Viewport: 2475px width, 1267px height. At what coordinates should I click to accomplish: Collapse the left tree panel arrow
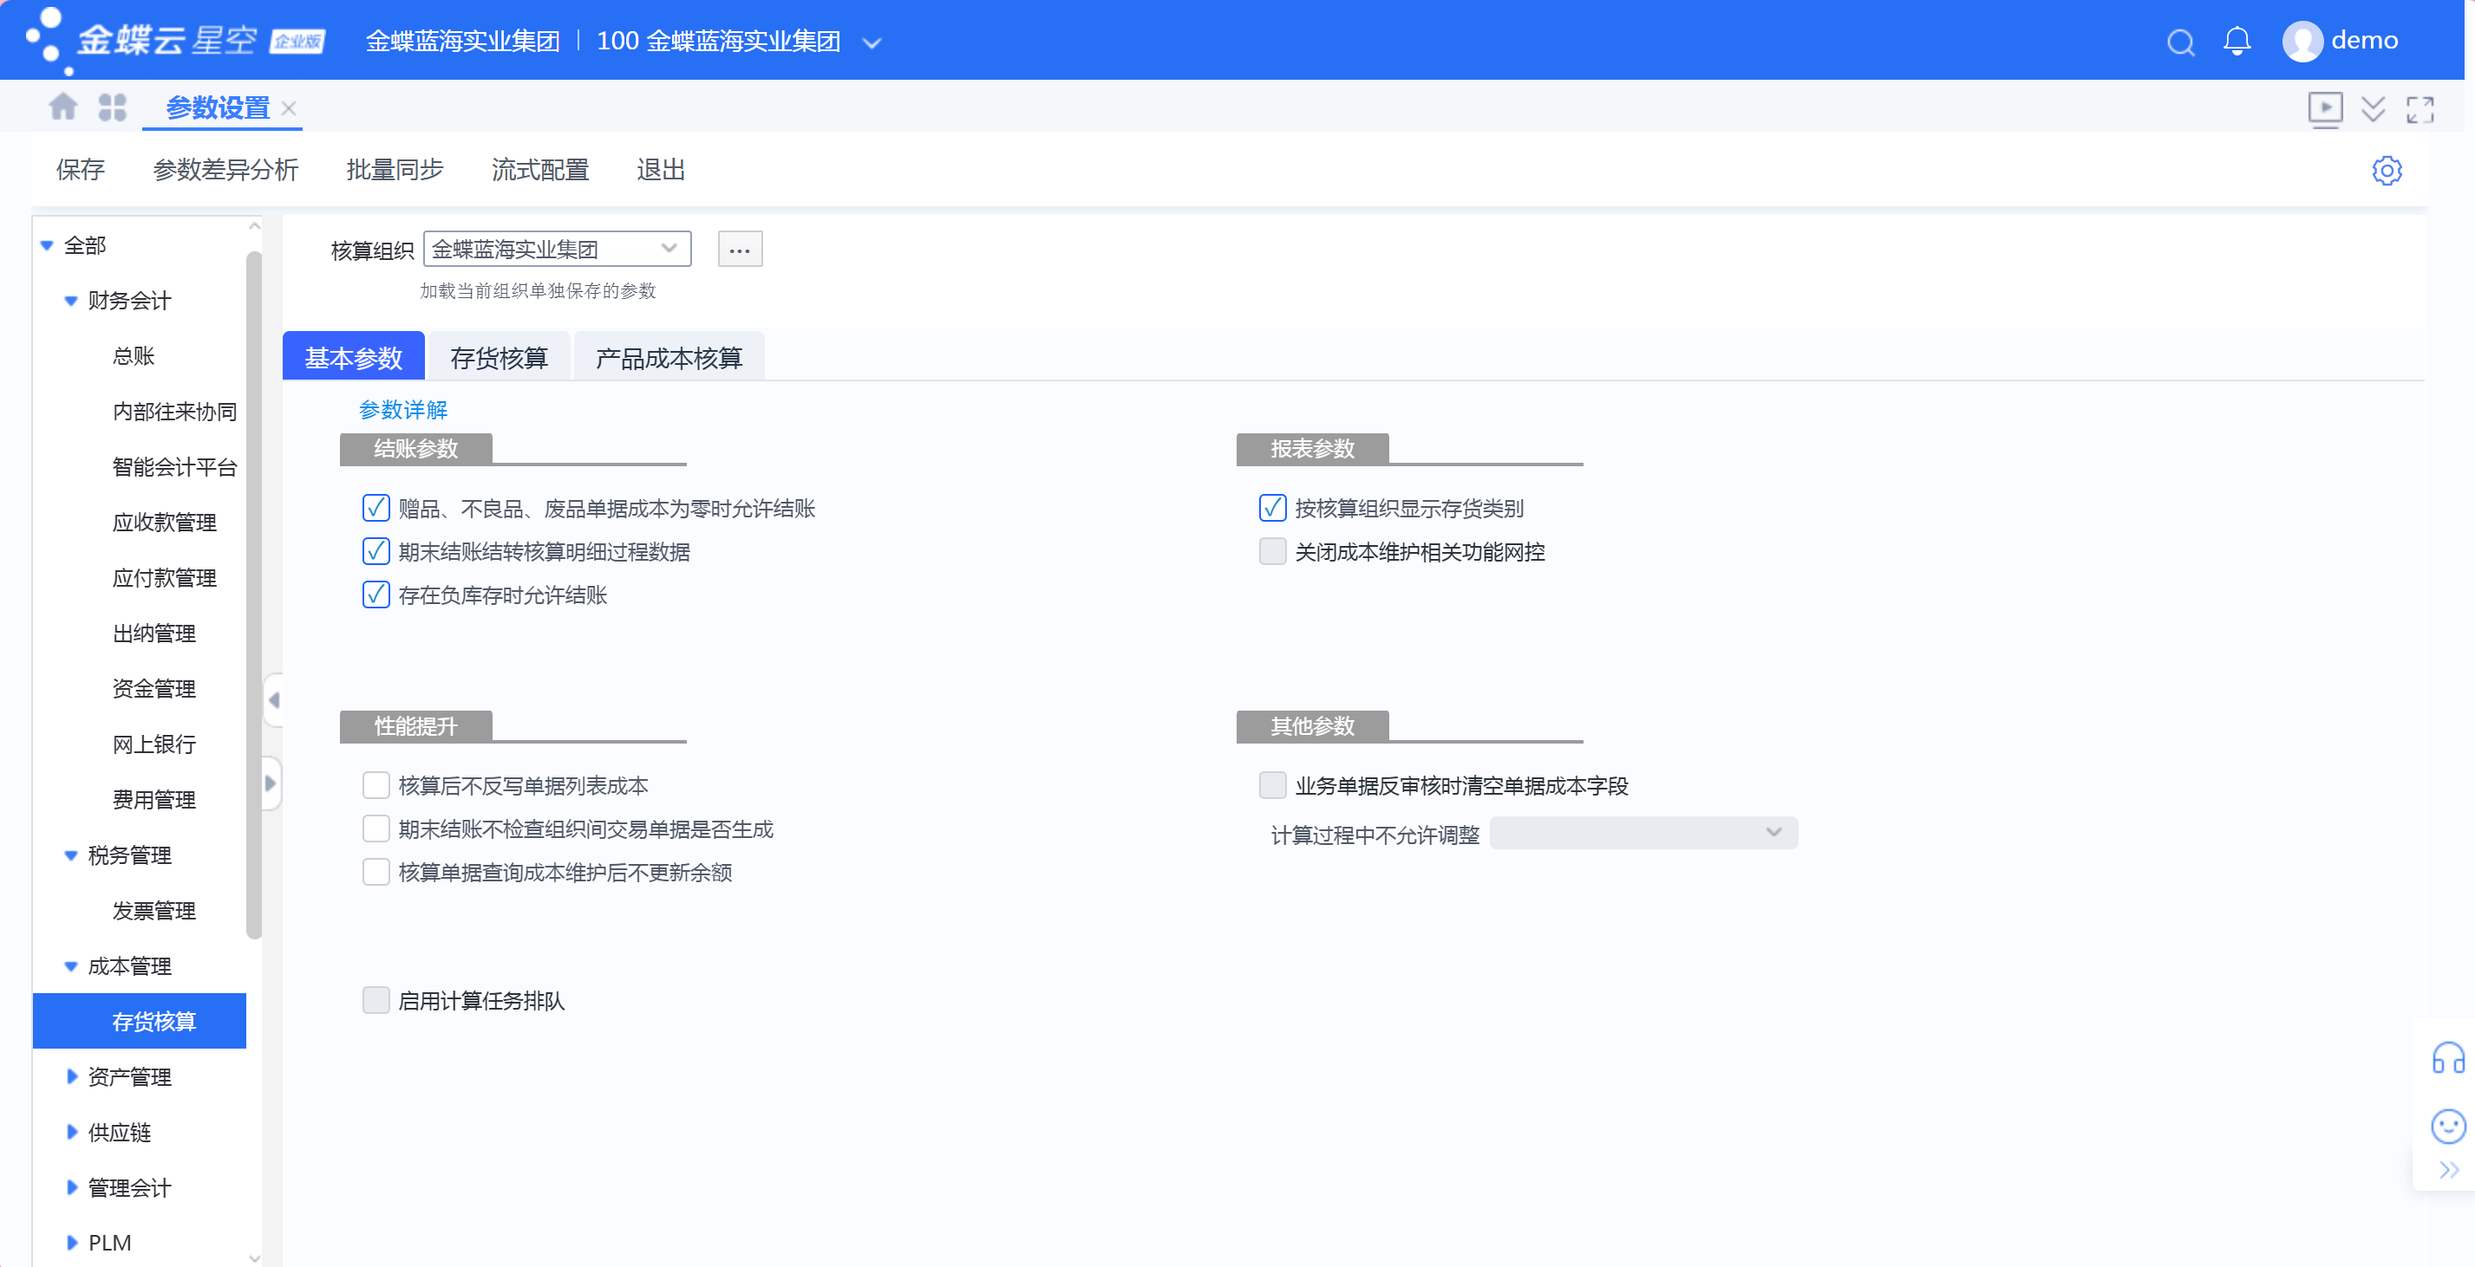(274, 699)
